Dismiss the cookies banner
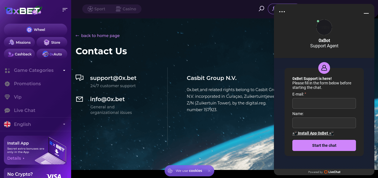 (209, 171)
